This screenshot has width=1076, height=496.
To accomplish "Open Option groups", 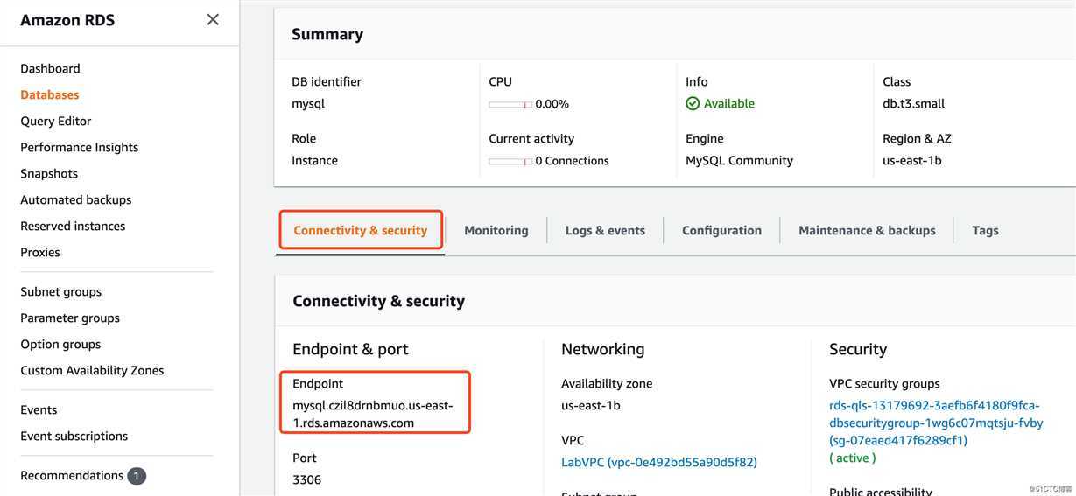I will (x=60, y=344).
